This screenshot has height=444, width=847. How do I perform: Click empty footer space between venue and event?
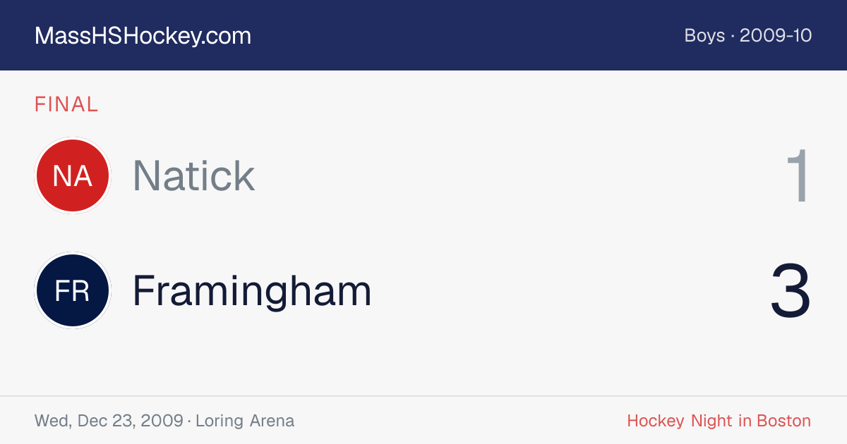tap(459, 421)
